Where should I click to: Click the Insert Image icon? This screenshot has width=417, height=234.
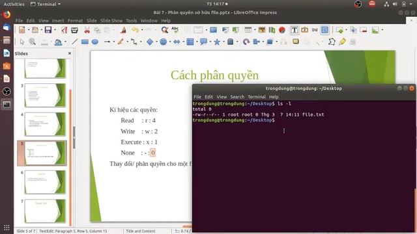pyautogui.click(x=262, y=30)
